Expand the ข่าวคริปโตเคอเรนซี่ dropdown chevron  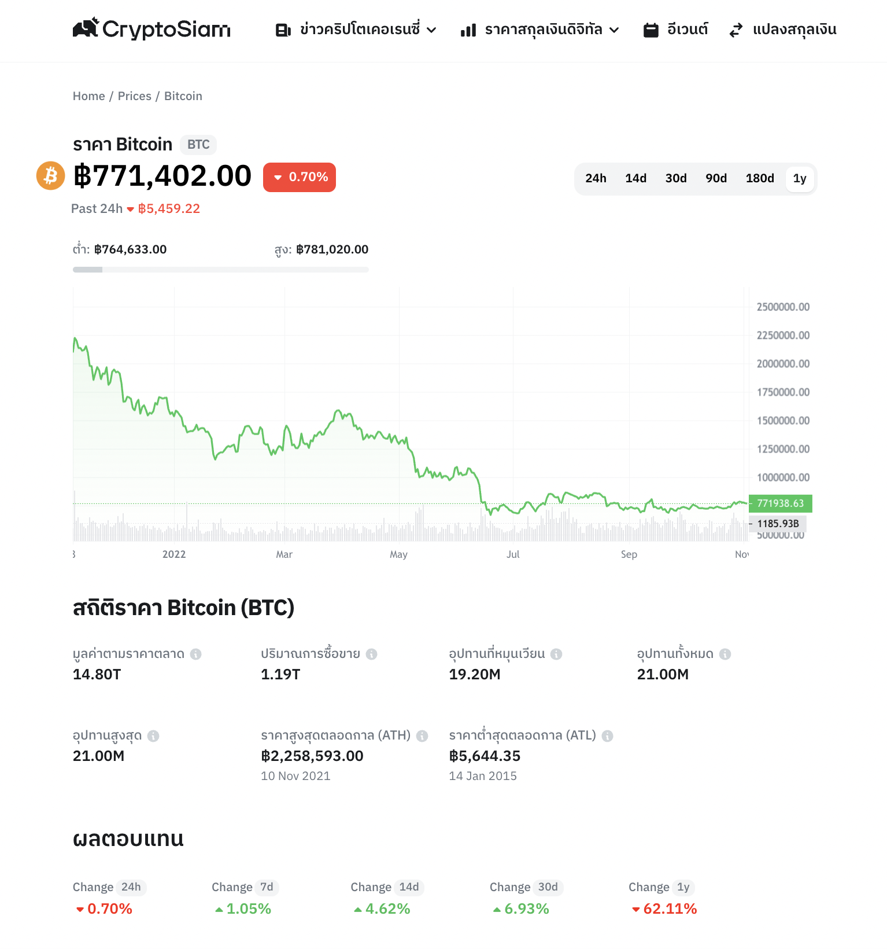click(x=431, y=30)
